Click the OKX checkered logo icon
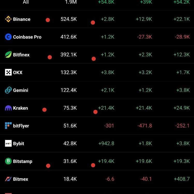Screen dimensions: 194x194 click(x=8, y=72)
